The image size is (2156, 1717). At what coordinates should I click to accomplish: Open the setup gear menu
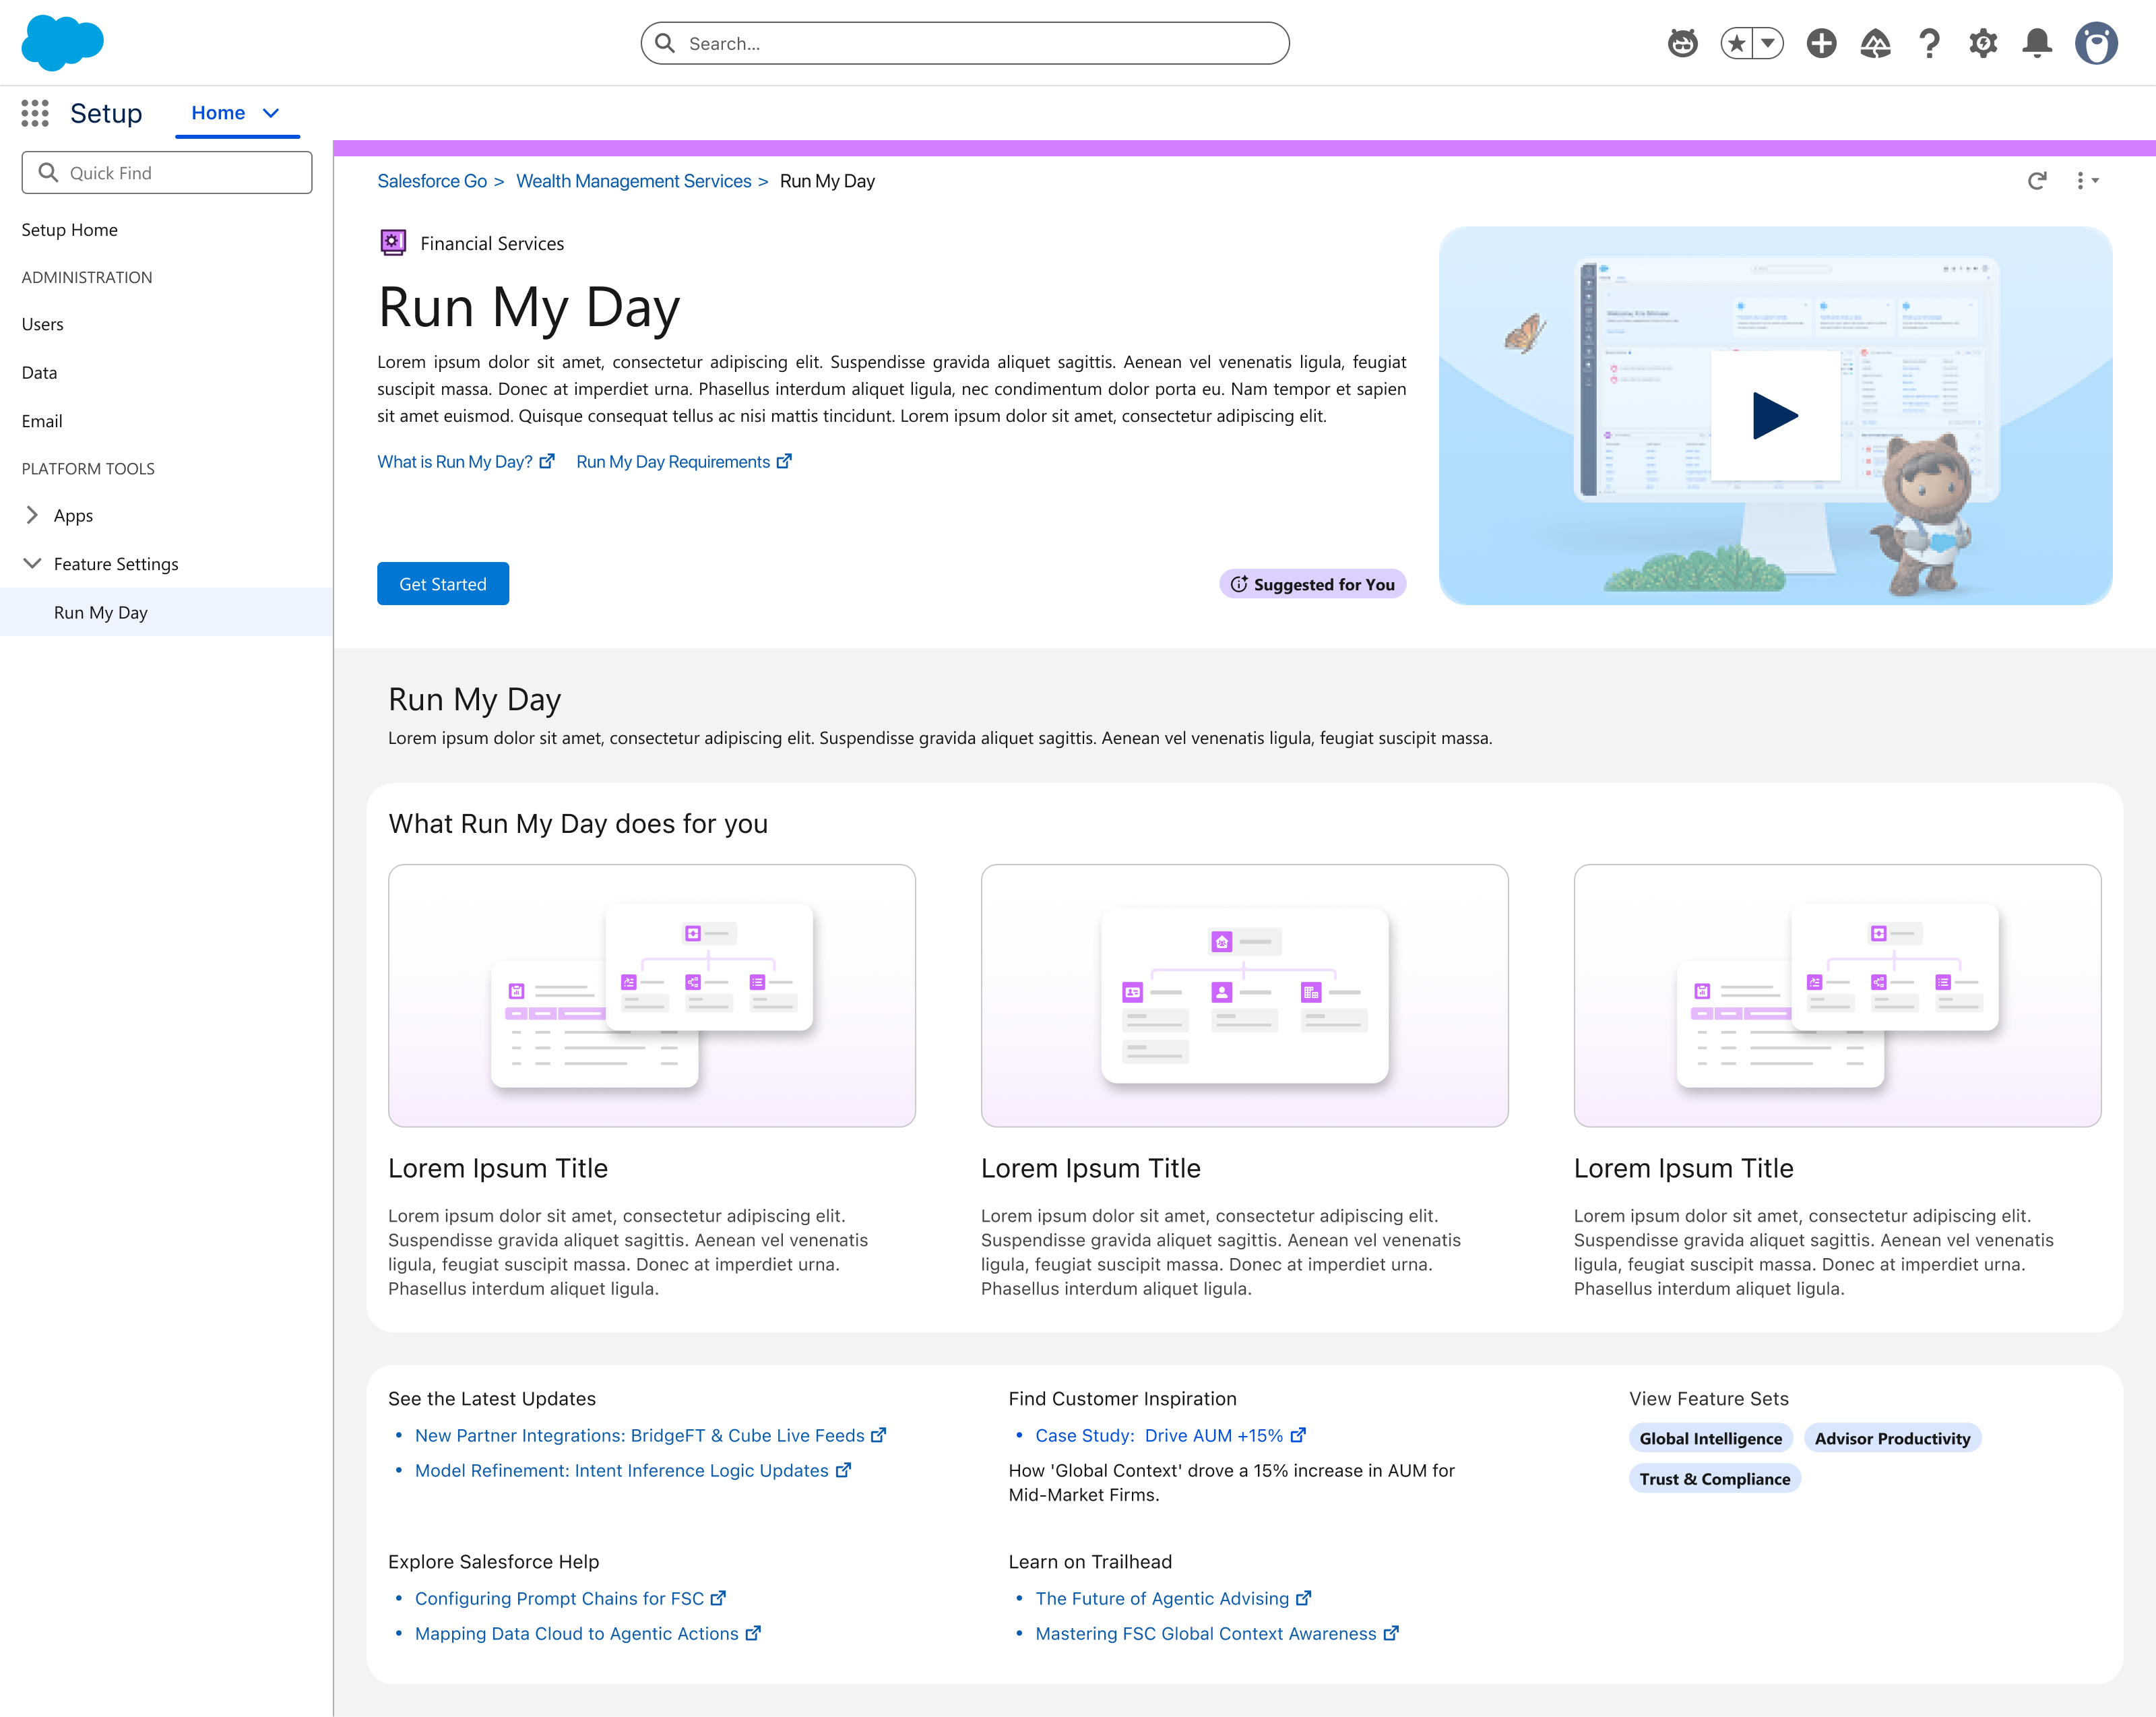(1983, 43)
